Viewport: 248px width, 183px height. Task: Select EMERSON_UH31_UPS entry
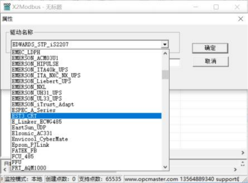(86, 93)
